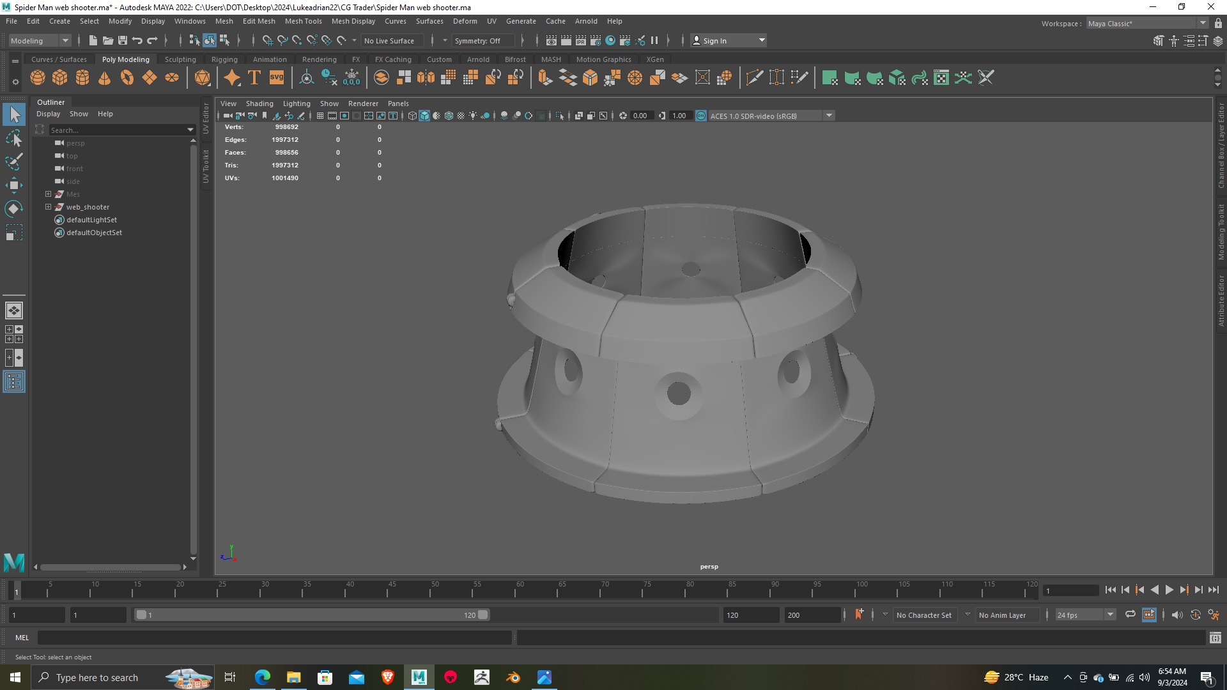
Task: Toggle Select by hierarchy button
Action: (194, 40)
